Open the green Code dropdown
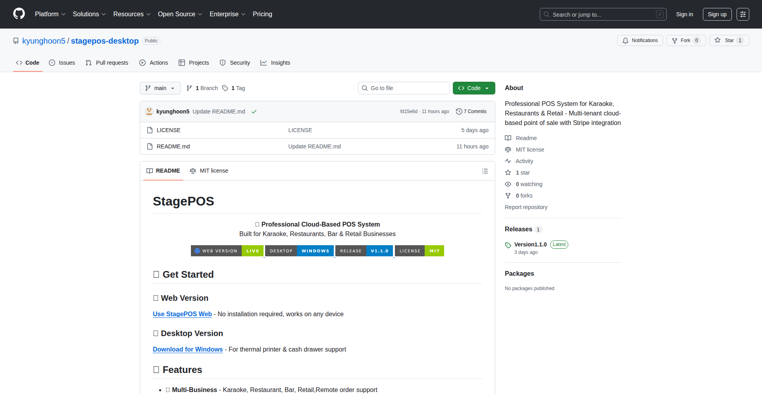 473,88
